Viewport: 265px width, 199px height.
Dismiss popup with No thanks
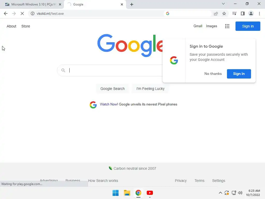point(213,74)
